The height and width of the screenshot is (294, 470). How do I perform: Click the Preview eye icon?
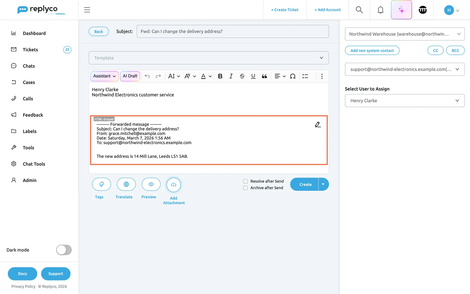151,185
